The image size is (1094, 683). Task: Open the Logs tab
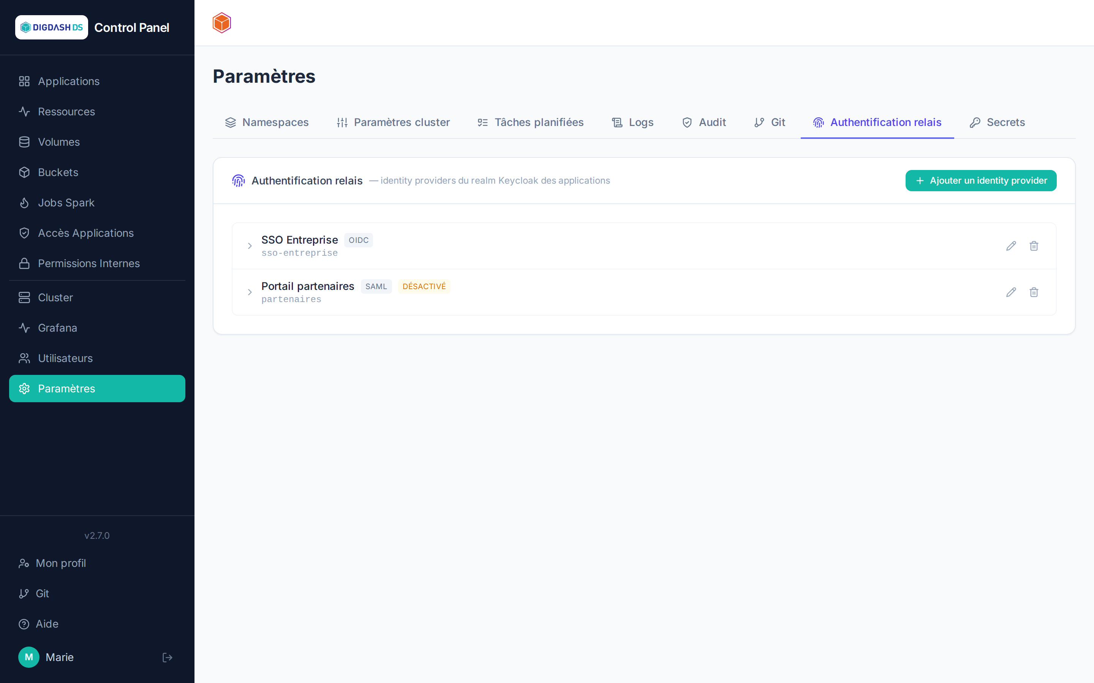click(632, 123)
